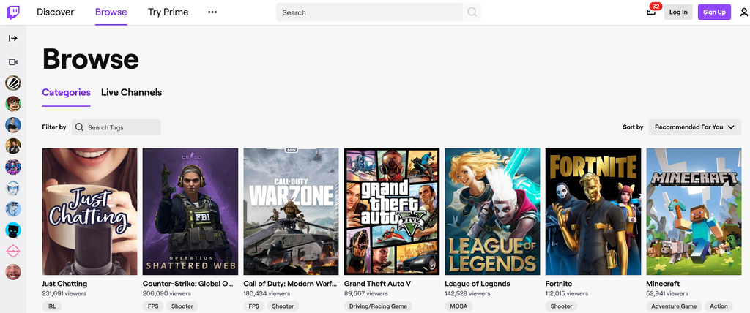Image resolution: width=750 pixels, height=313 pixels.
Task: Open the Try Prime link
Action: coord(168,12)
